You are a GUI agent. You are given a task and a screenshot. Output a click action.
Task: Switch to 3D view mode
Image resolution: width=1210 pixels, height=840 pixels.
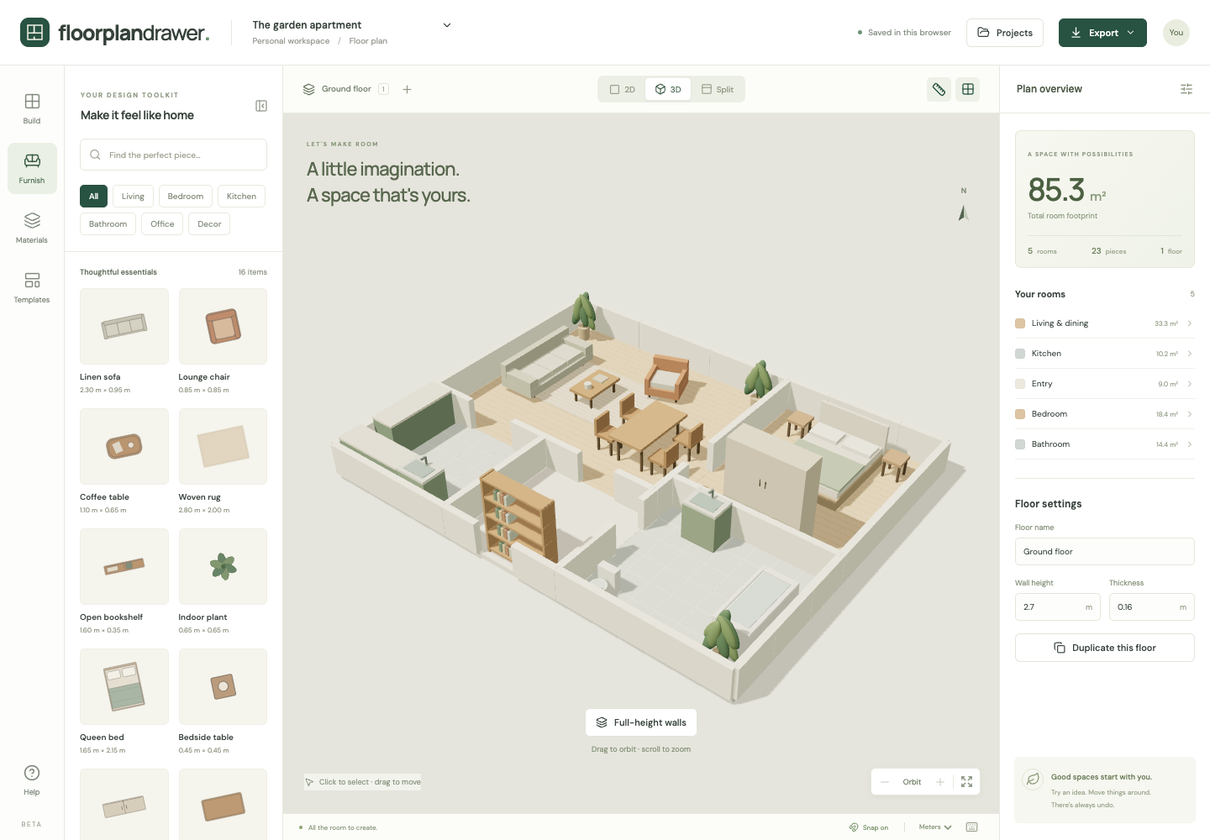point(668,89)
